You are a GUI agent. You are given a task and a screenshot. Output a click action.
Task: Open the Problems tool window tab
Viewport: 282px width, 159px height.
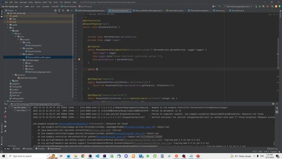tap(28, 149)
